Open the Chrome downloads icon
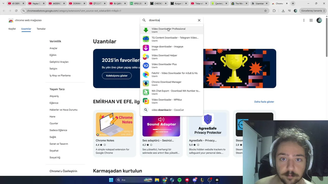This screenshot has width=328, height=184. pyautogui.click(x=283, y=11)
